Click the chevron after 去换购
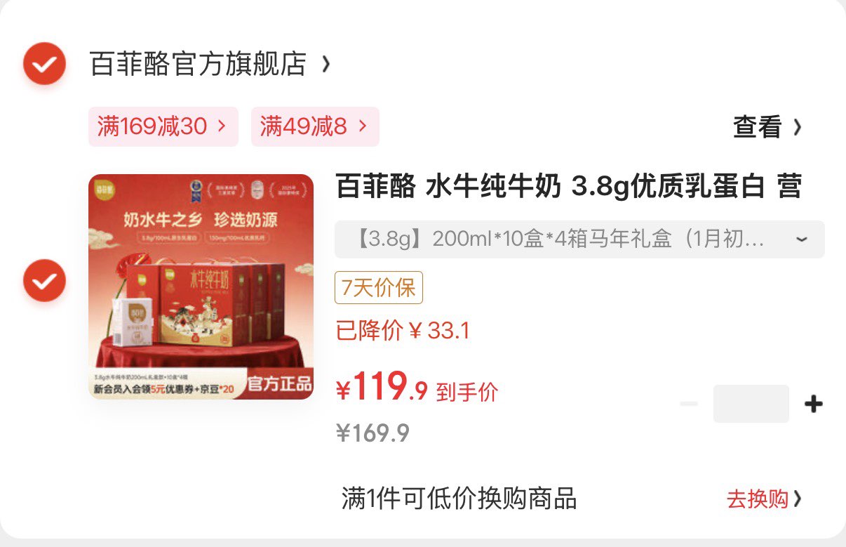Screen dimensions: 846x547 pyautogui.click(x=797, y=499)
